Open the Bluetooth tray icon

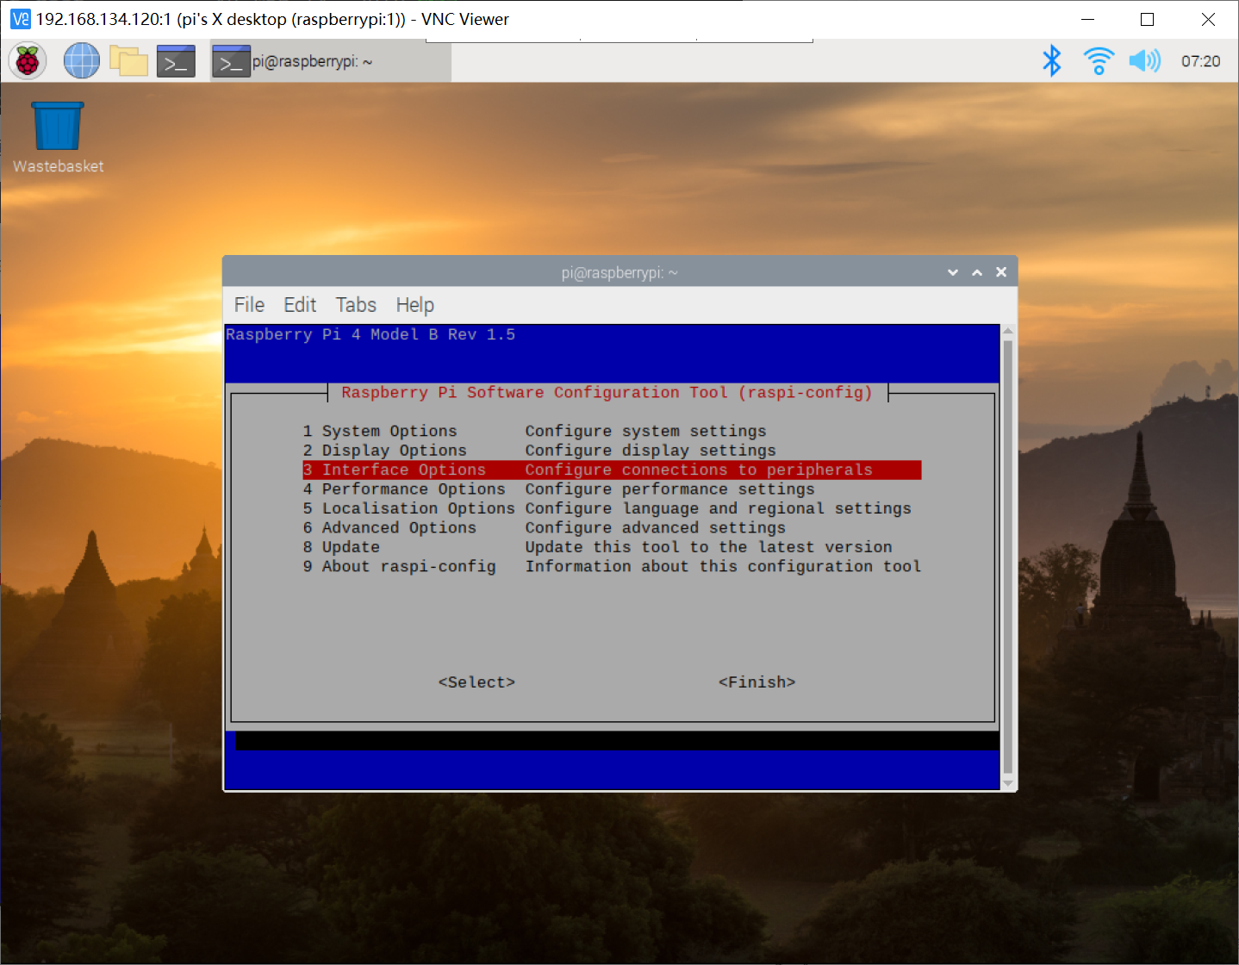coord(1052,61)
